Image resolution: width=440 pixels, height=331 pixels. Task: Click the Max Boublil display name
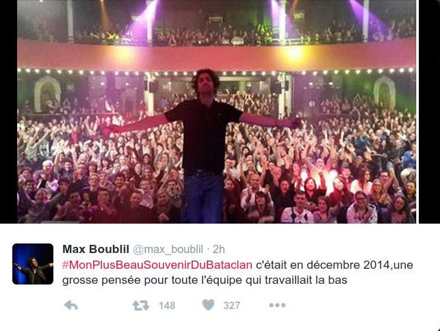96,249
